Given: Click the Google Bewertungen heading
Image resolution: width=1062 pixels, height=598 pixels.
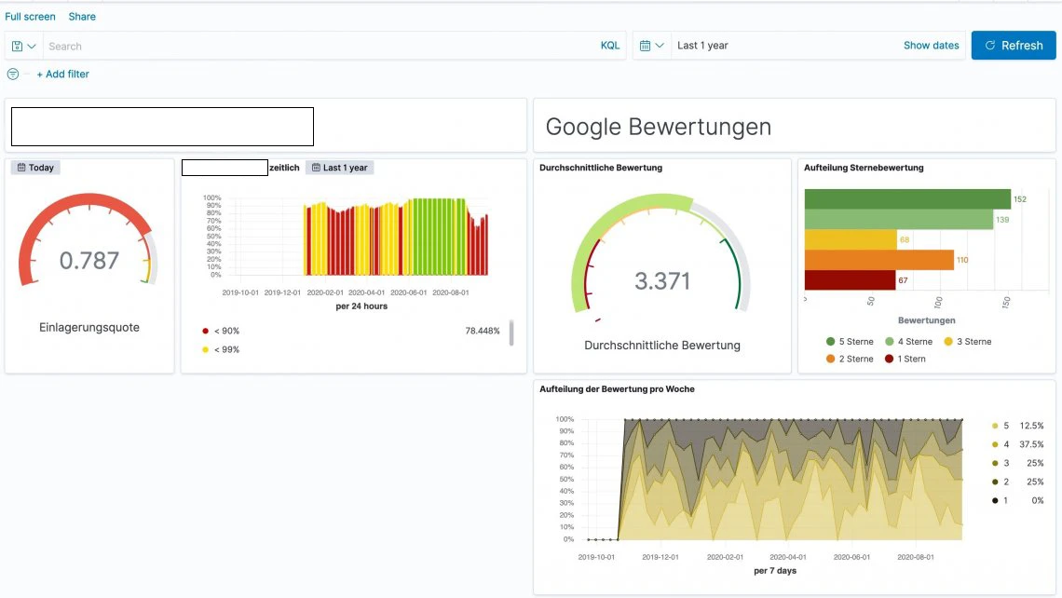Looking at the screenshot, I should [x=659, y=127].
